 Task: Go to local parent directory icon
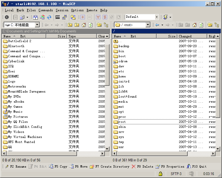(x=70, y=25)
